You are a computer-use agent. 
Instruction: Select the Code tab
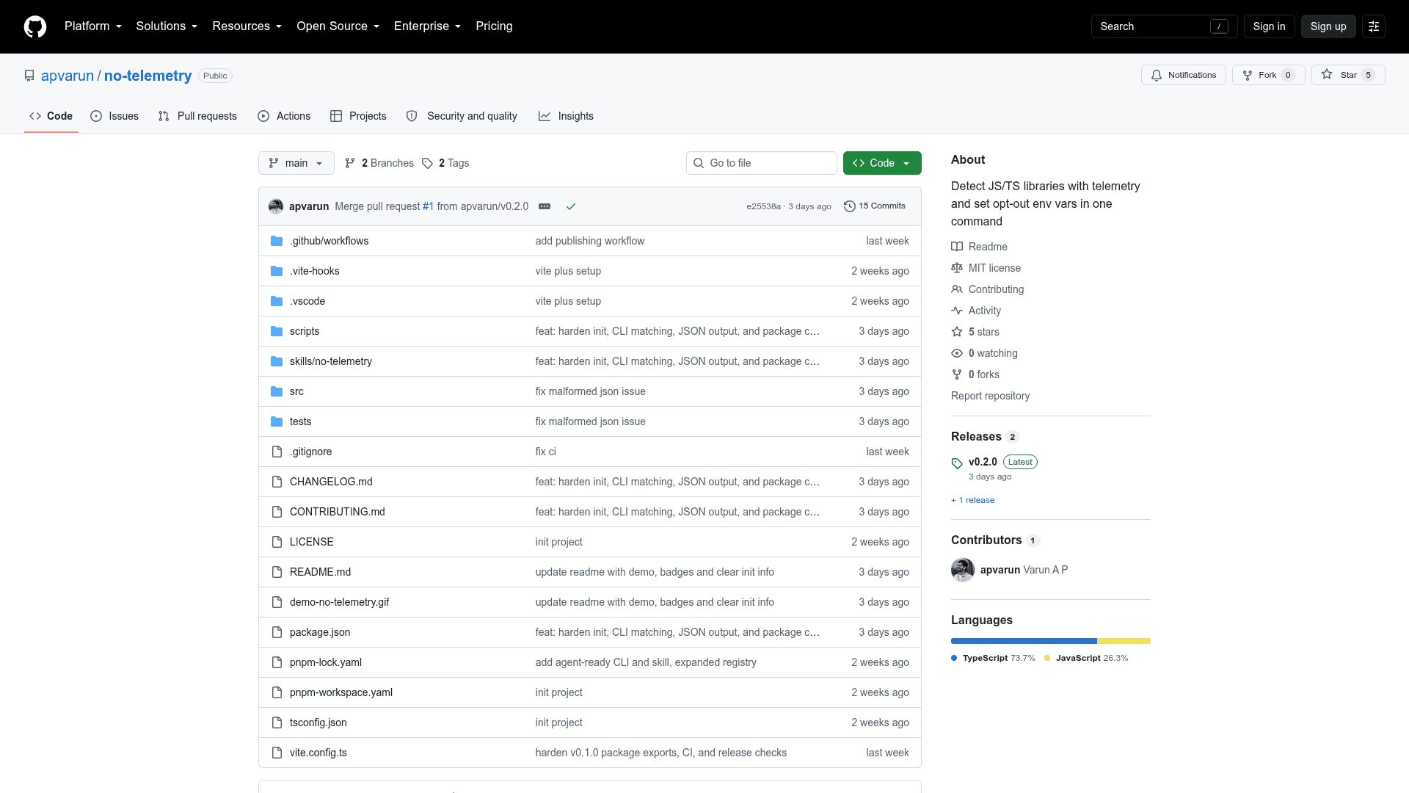tap(51, 116)
